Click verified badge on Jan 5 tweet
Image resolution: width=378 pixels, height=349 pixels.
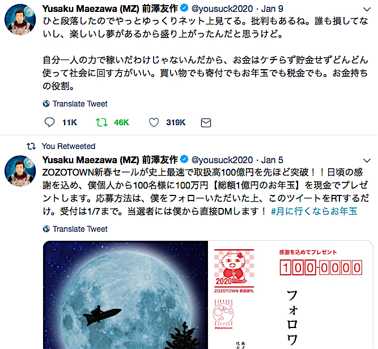(x=184, y=159)
